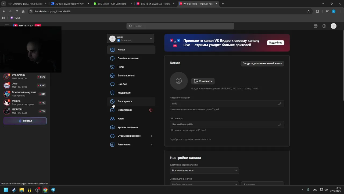Open Windows Start menu

click(x=6, y=190)
